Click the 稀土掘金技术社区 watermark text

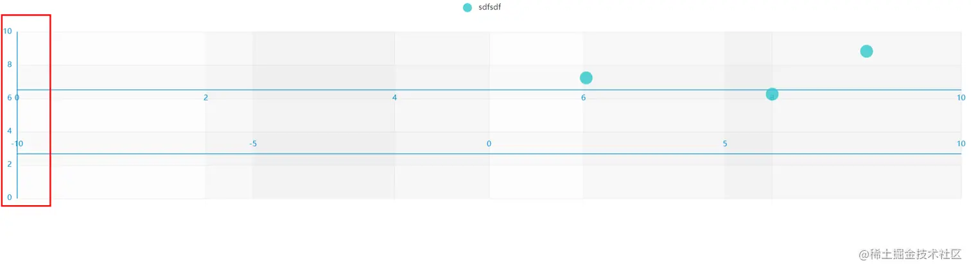(x=911, y=254)
